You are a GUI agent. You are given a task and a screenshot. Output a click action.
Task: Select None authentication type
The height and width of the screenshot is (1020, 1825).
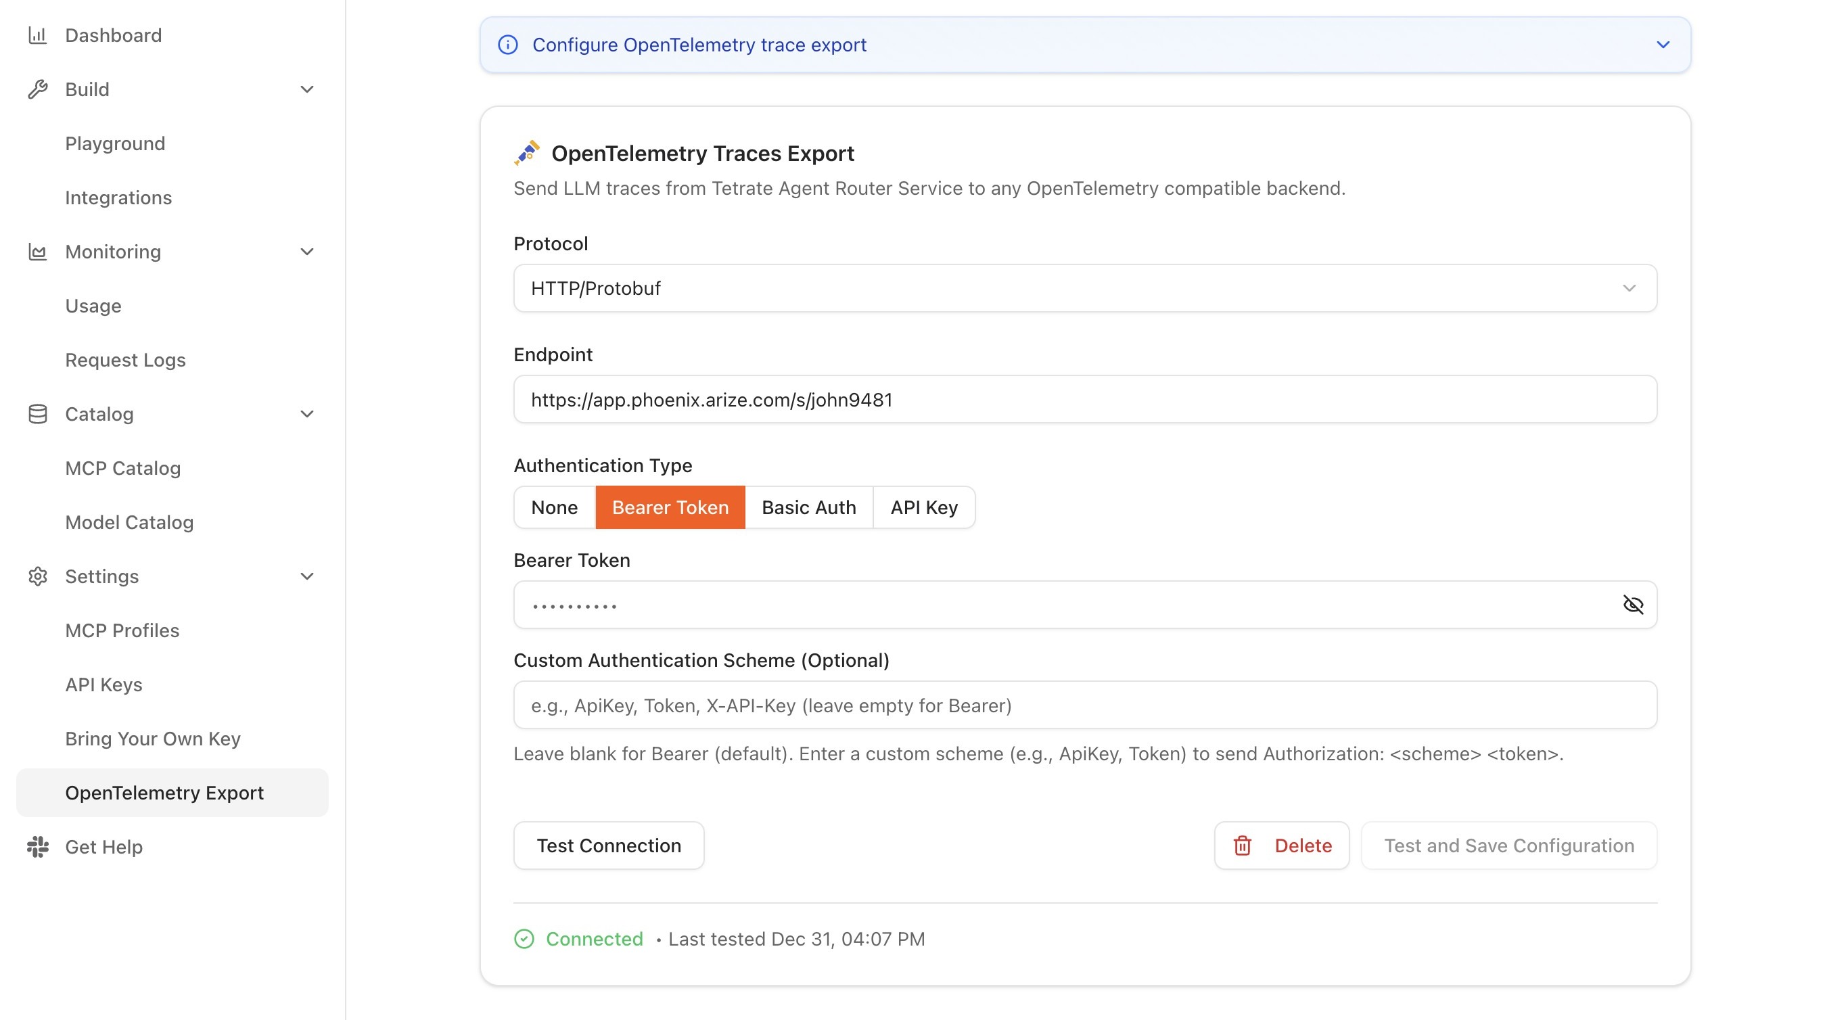[x=555, y=507]
